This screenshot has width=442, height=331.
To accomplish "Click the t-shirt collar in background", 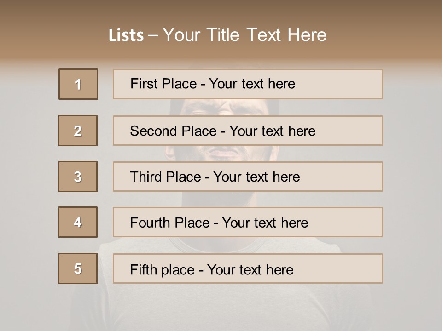I will click(217, 244).
